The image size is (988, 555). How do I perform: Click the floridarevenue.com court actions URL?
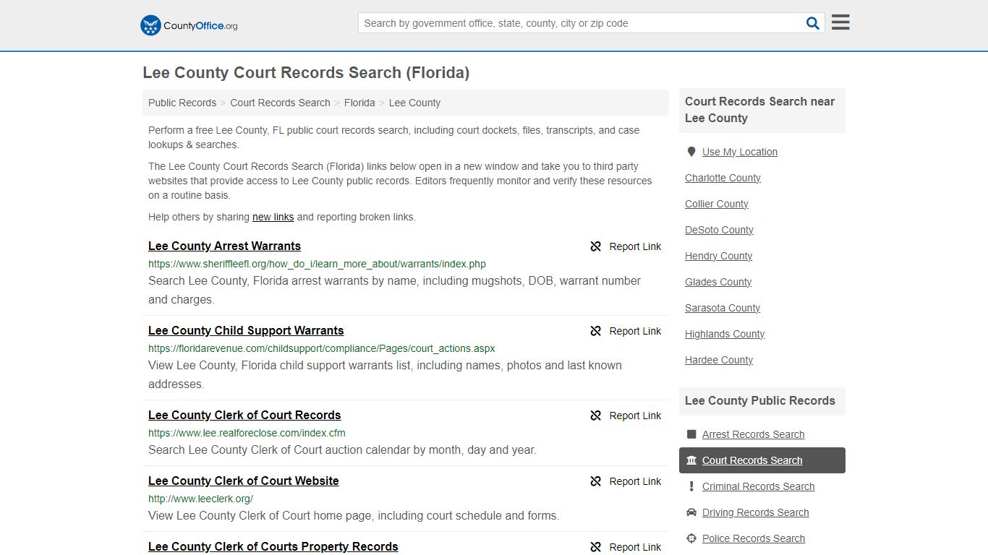322,348
